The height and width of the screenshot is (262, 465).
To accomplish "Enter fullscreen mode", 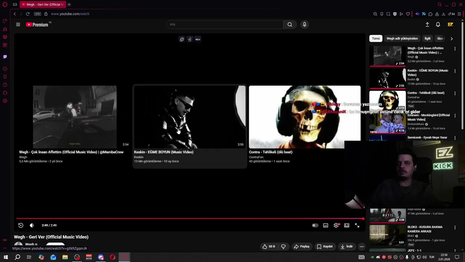I will tap(357, 225).
